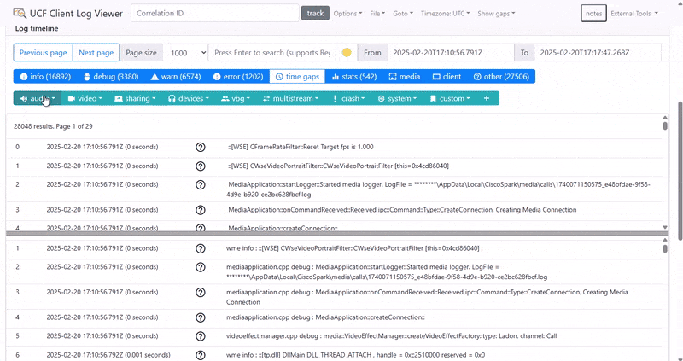Open the Timezone: UTC menu
The width and height of the screenshot is (683, 361).
point(445,14)
